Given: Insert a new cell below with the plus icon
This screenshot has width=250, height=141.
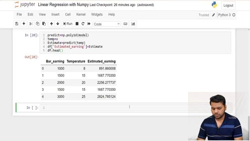Looking at the screenshot, I should pos(24,24).
